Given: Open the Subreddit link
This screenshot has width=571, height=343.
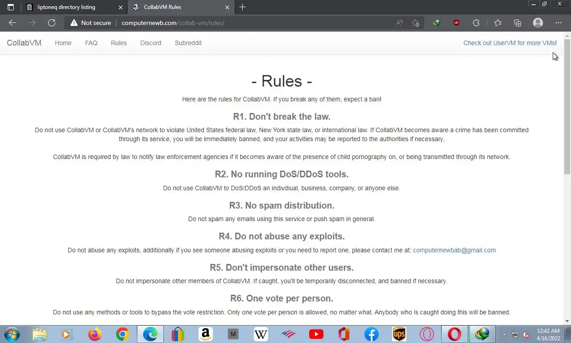Looking at the screenshot, I should 188,43.
